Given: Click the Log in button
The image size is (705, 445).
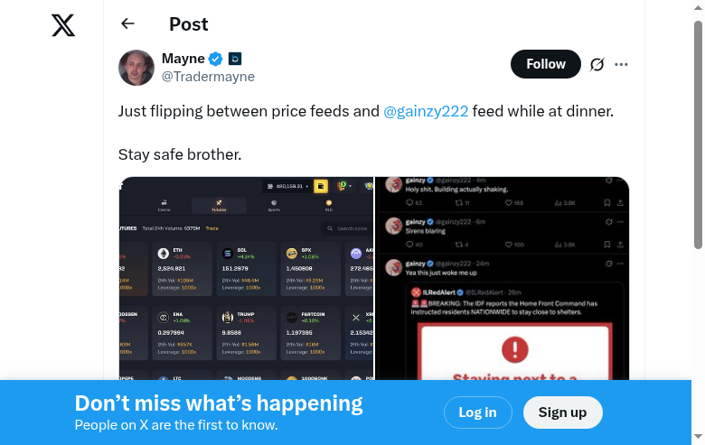Looking at the screenshot, I should click(x=477, y=413).
